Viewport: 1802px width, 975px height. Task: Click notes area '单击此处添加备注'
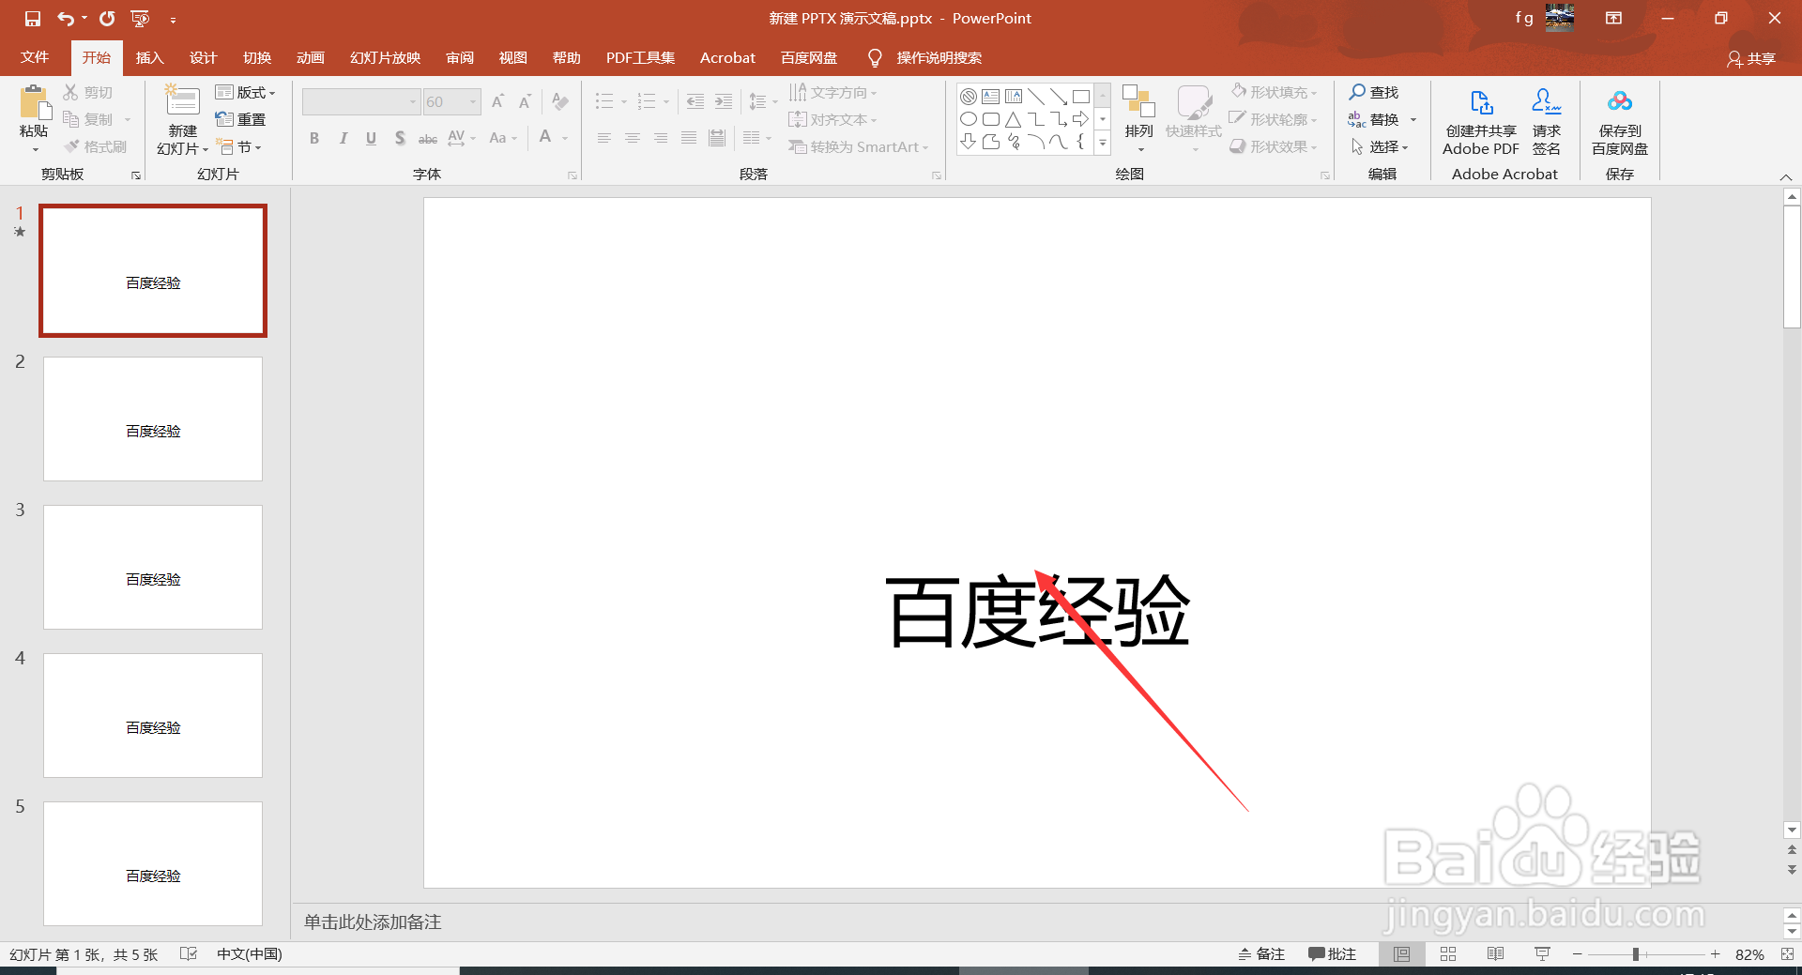click(373, 922)
